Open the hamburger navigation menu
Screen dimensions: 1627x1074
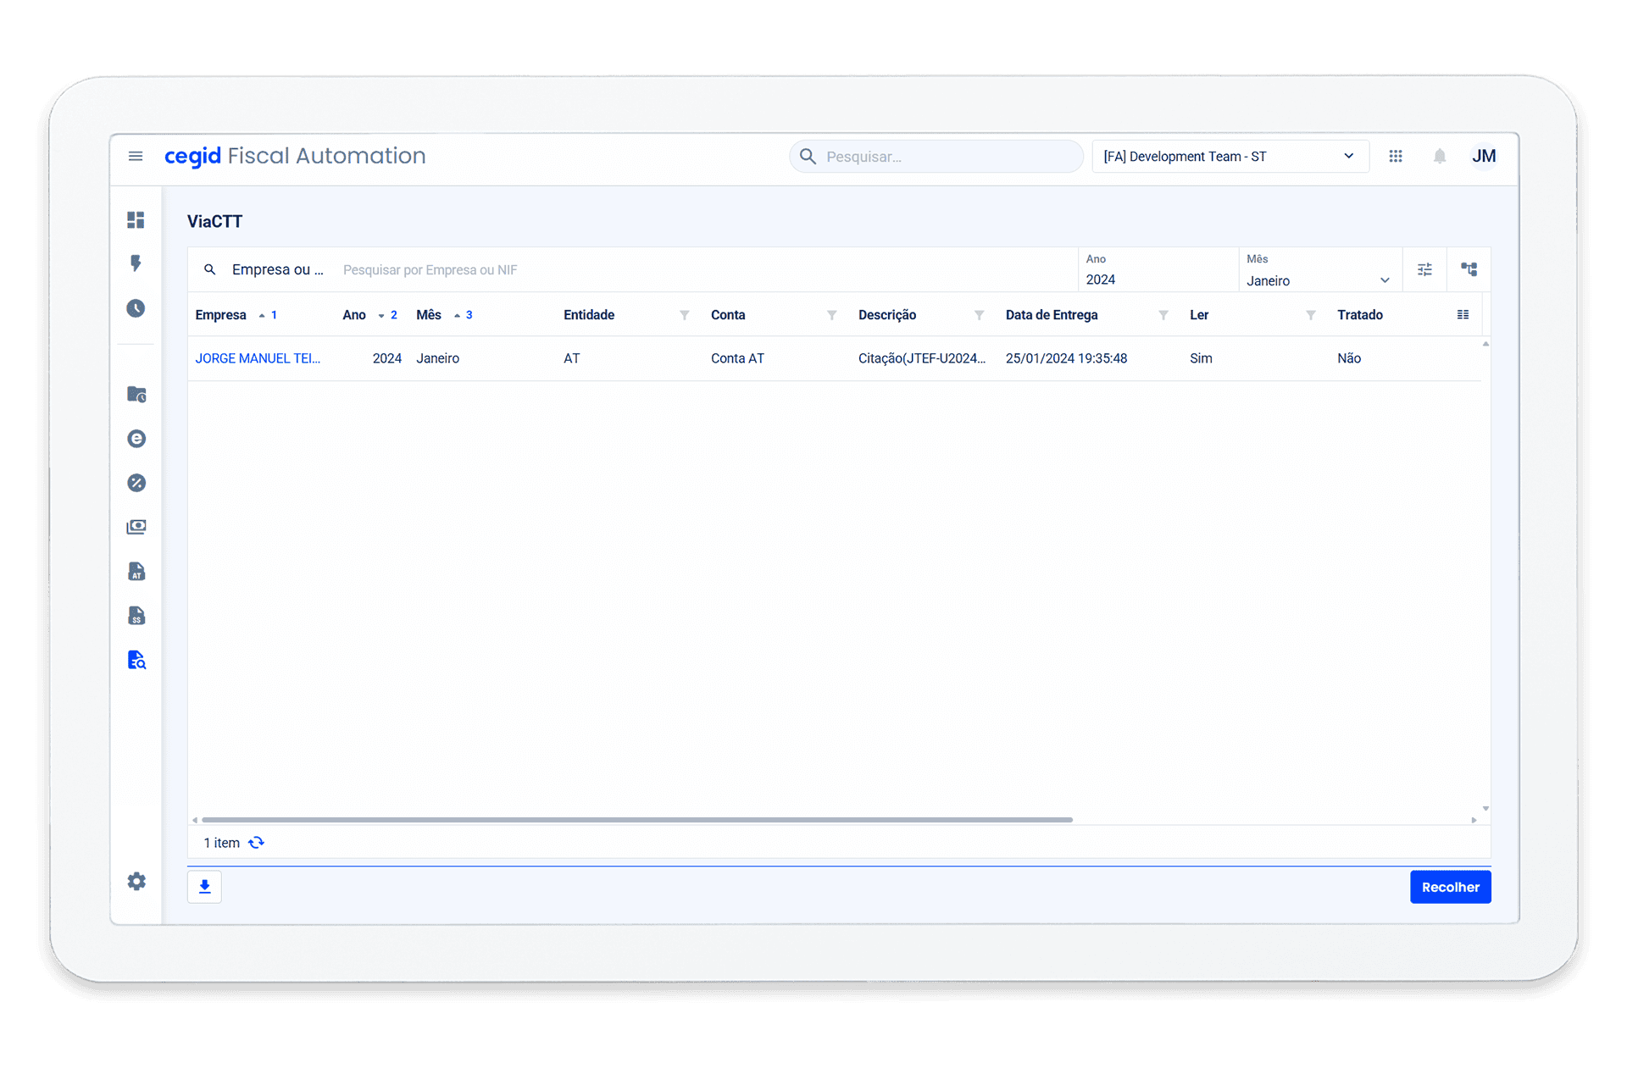[x=136, y=156]
